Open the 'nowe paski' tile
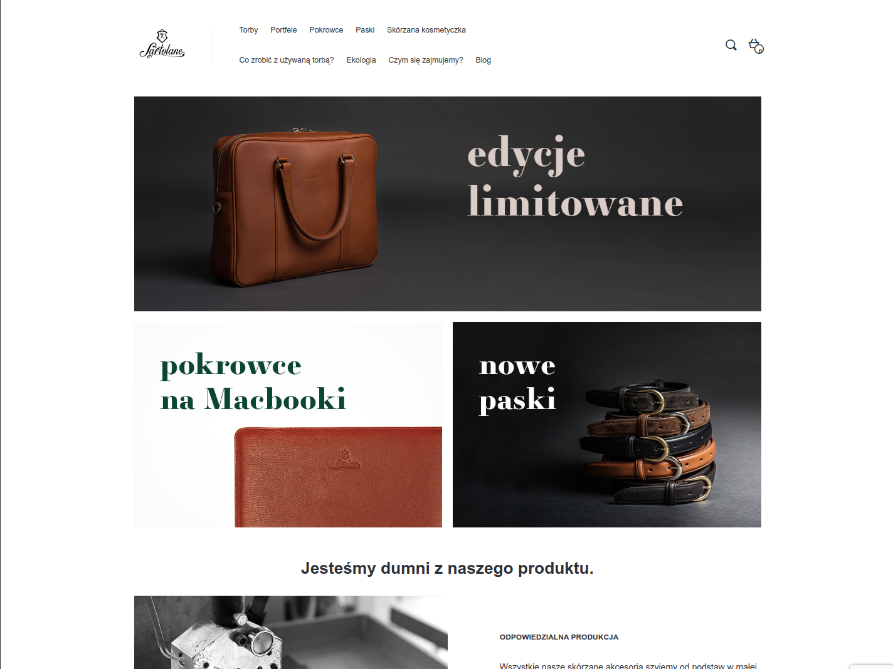This screenshot has width=893, height=669. pyautogui.click(x=607, y=425)
